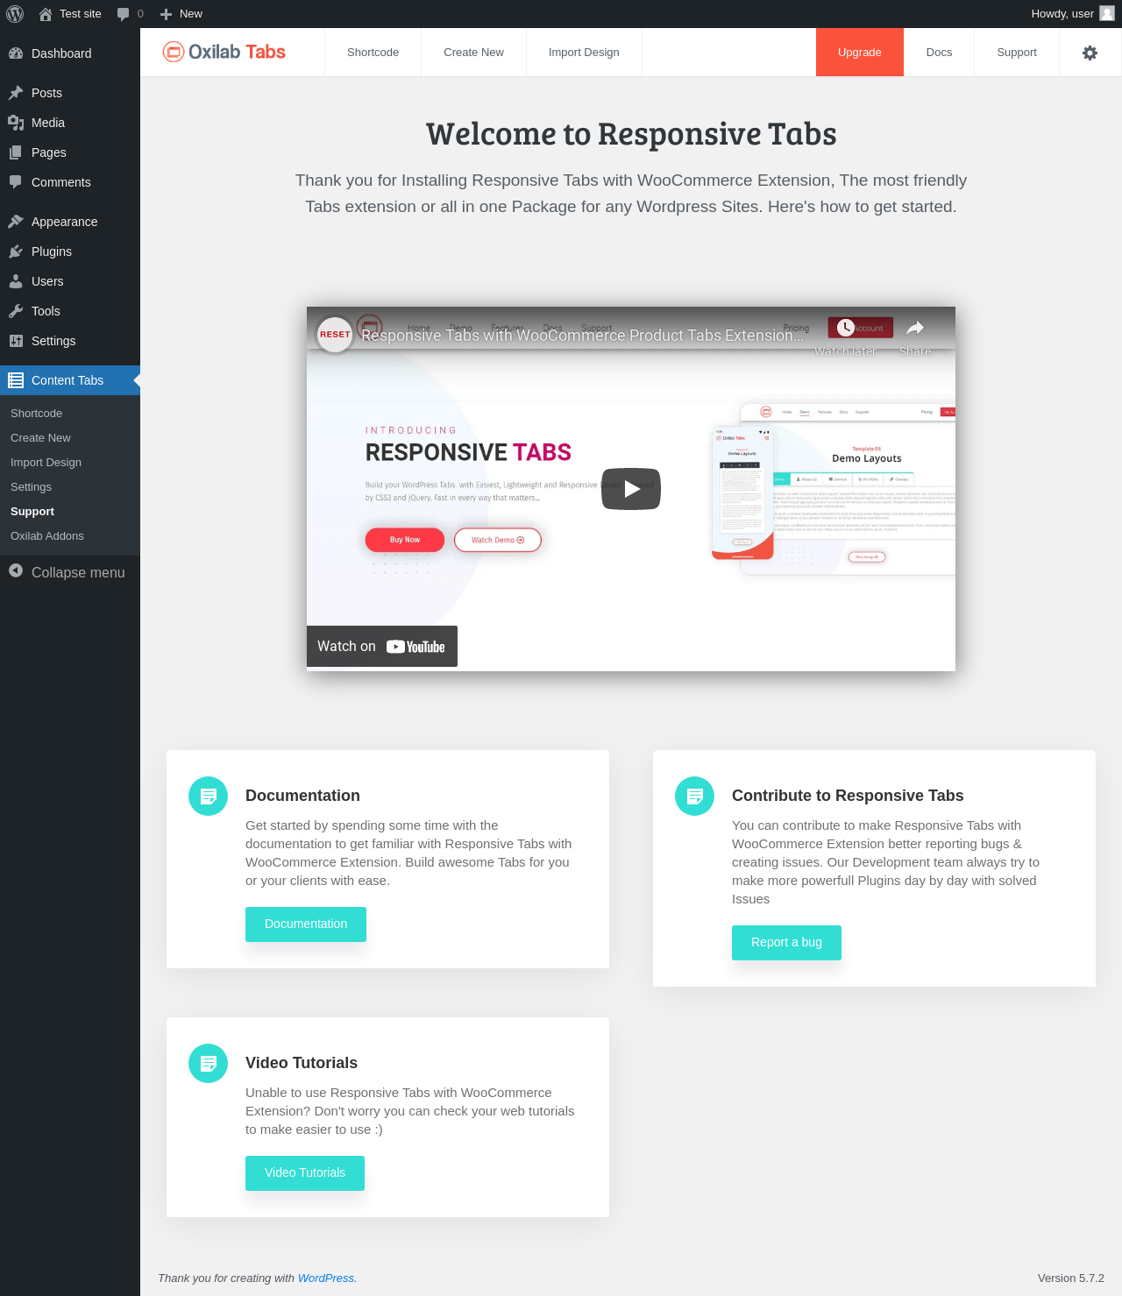This screenshot has width=1122, height=1296.
Task: Click the Report a bug button
Action: pyautogui.click(x=786, y=943)
